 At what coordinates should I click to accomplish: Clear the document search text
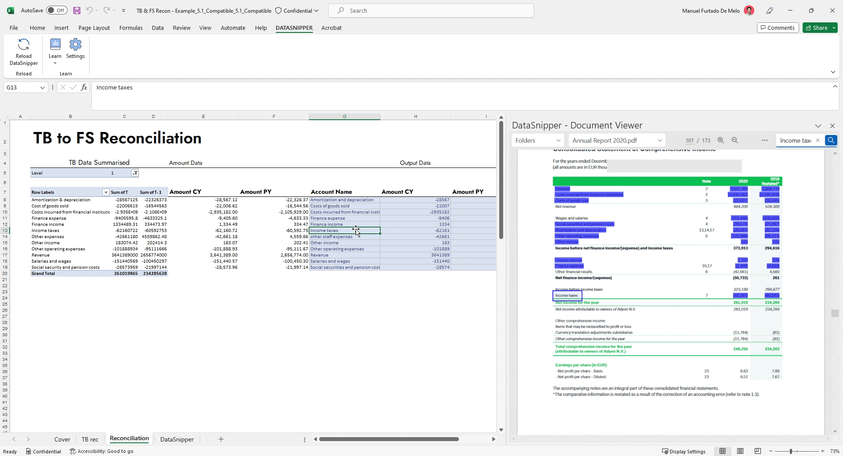818,140
